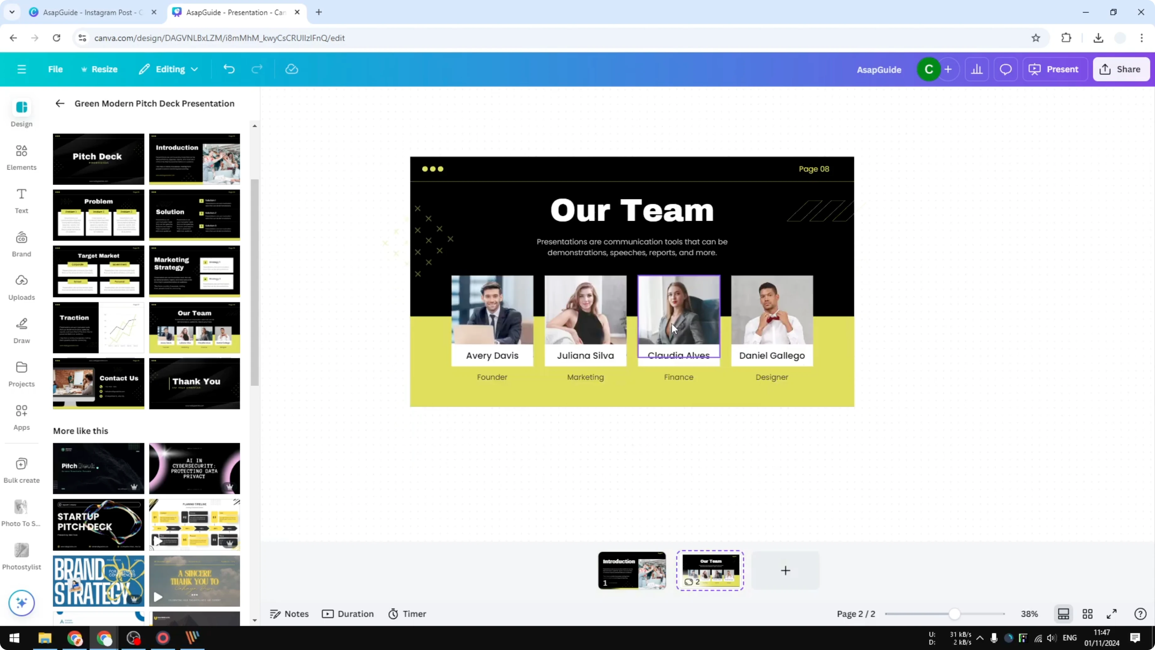Open the Uploads panel
The image size is (1155, 650).
[21, 287]
